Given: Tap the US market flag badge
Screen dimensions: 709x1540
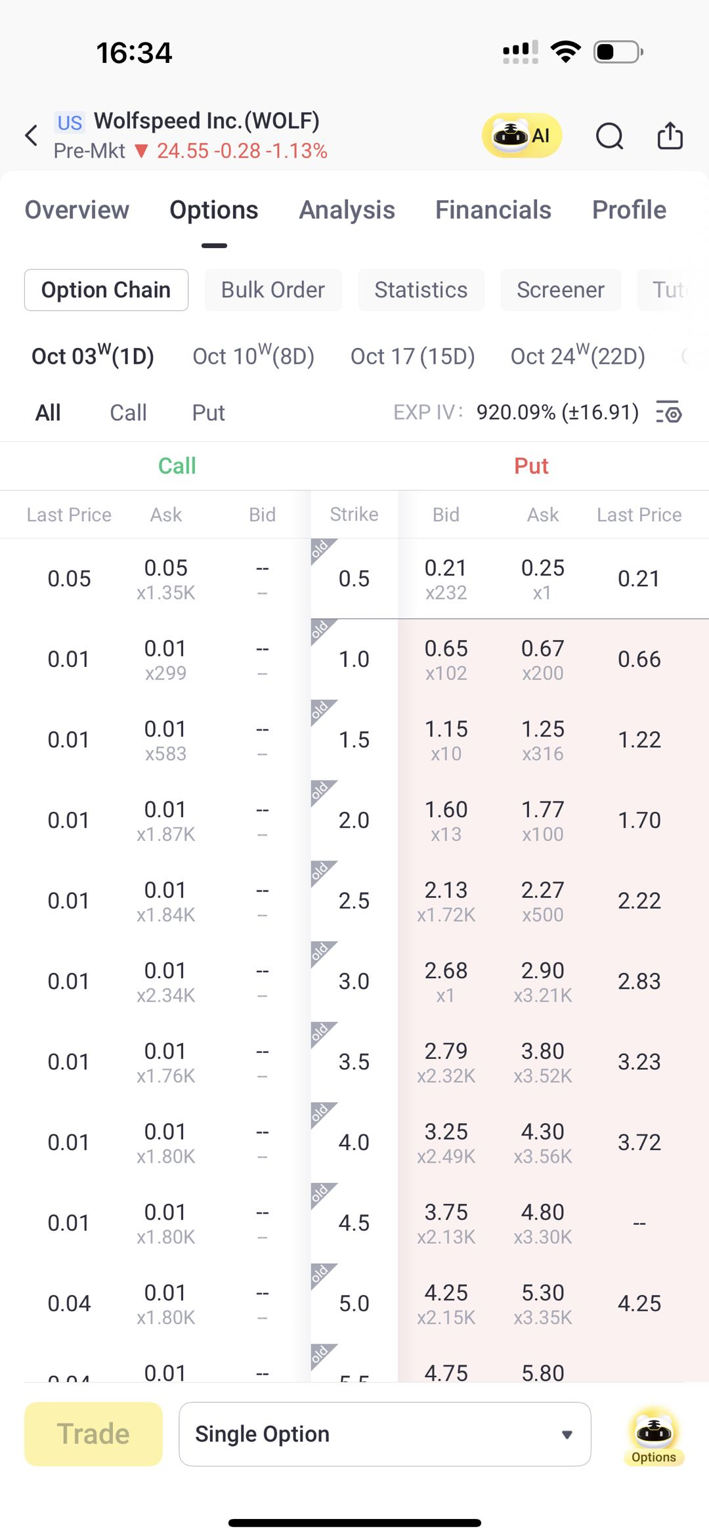Looking at the screenshot, I should point(70,123).
